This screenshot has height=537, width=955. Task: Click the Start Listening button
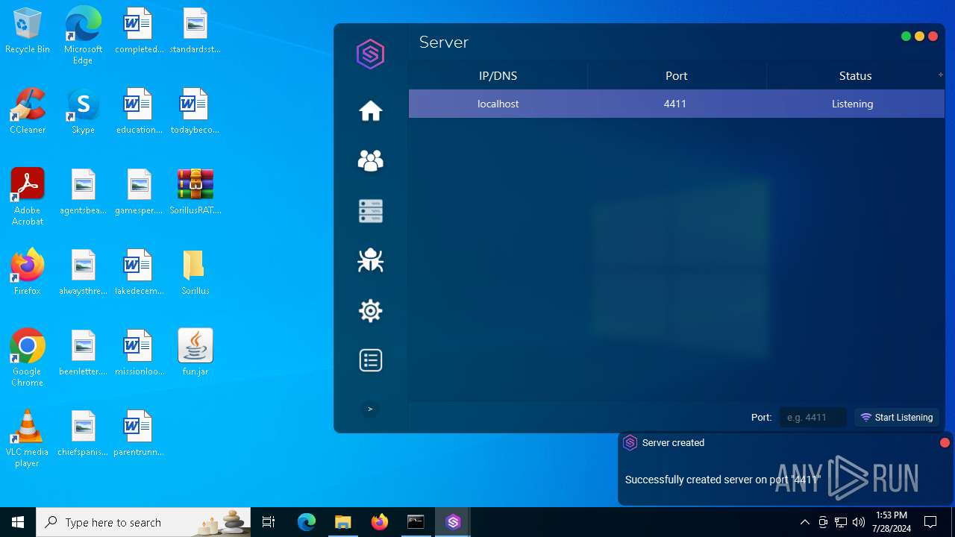(896, 418)
